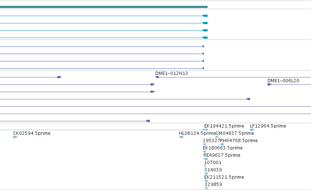This screenshot has width=311, height=190.
Task: Click the LP12964.5prime label
Action: pyautogui.click(x=268, y=126)
